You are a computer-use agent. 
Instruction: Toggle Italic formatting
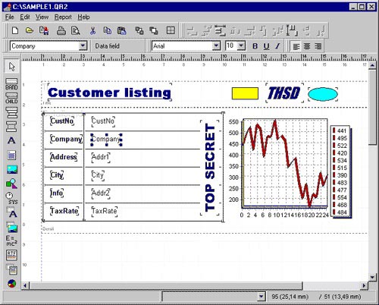(x=277, y=46)
